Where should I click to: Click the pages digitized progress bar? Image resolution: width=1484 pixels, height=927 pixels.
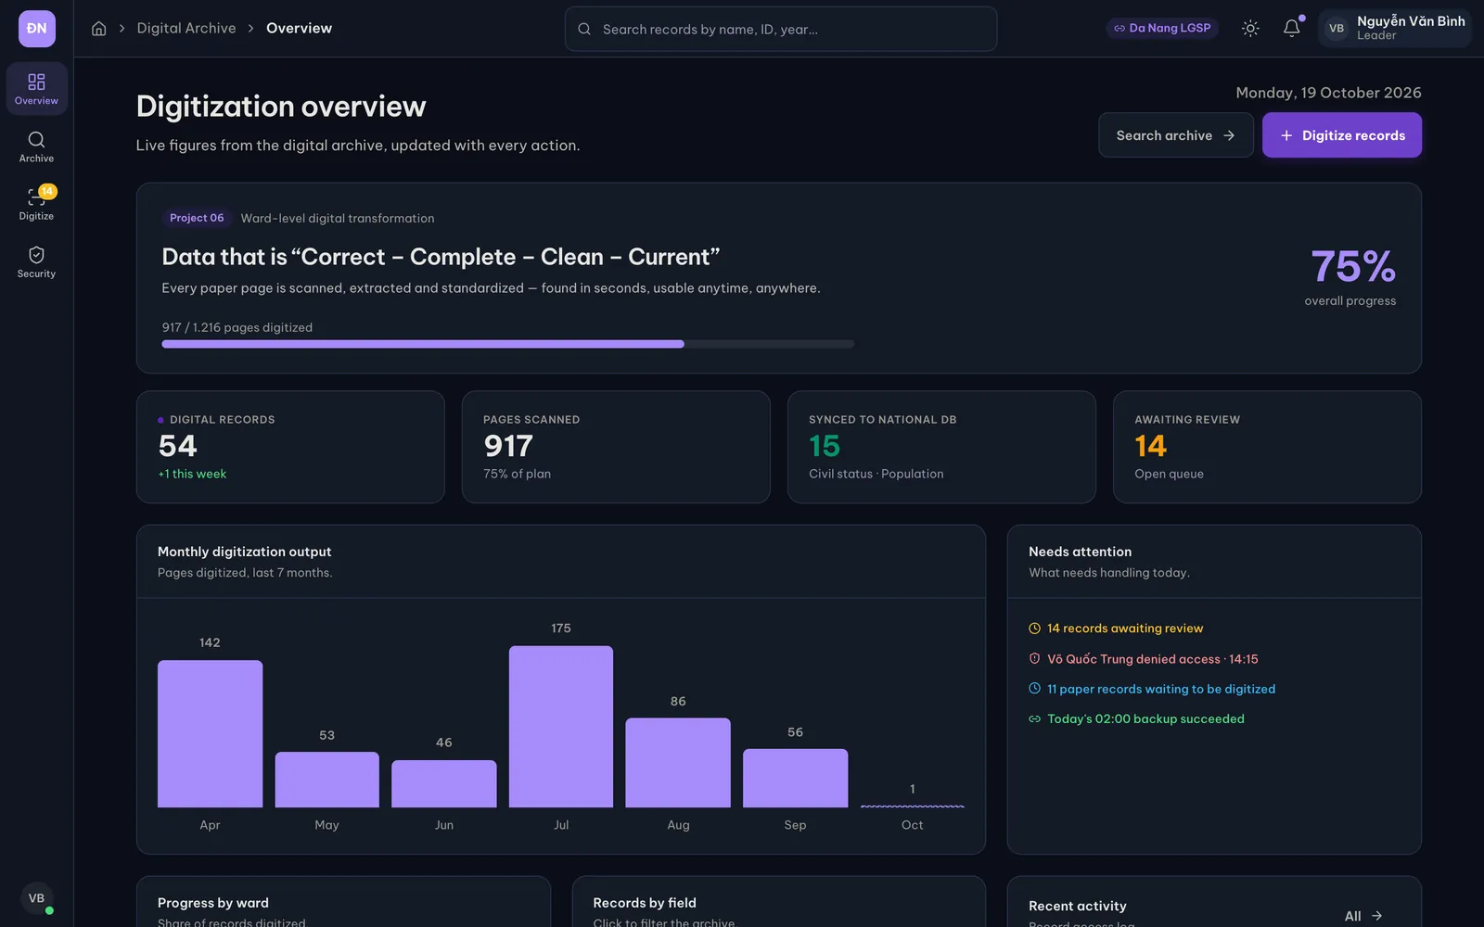[x=508, y=344]
